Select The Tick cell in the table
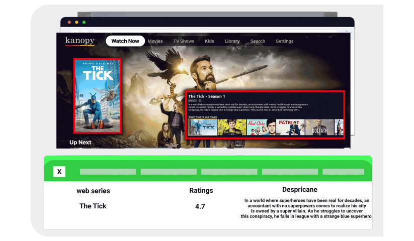 coord(93,206)
